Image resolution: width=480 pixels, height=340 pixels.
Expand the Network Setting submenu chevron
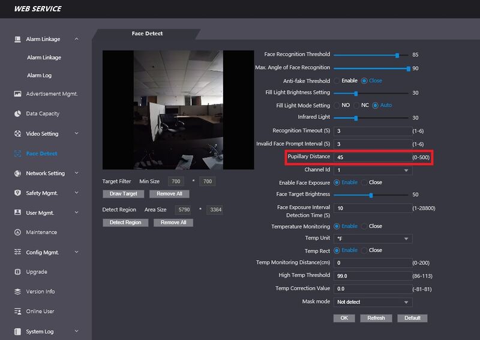77,173
